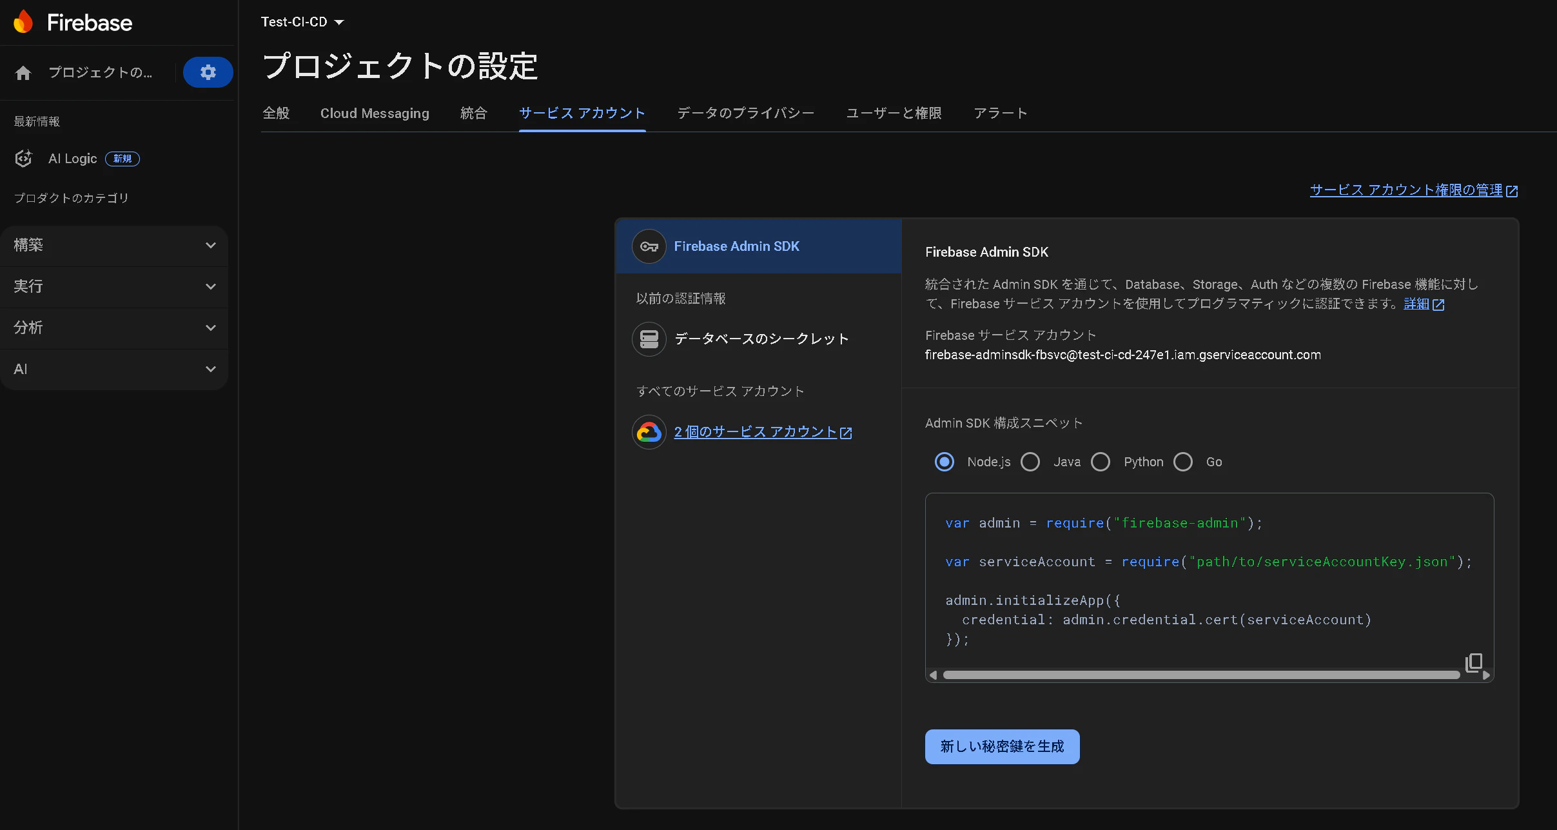This screenshot has width=1557, height=830.
Task: Open the 詳細 learn more link
Action: coord(1416,304)
